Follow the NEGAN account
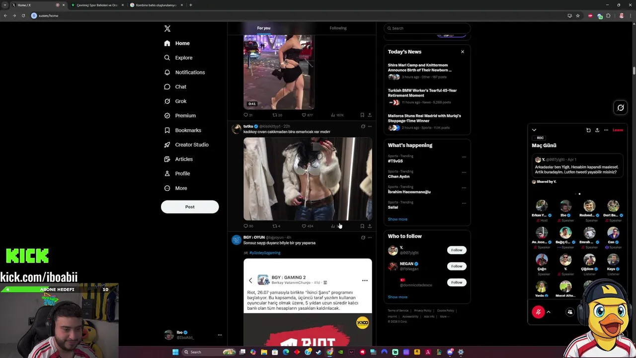 pyautogui.click(x=457, y=266)
